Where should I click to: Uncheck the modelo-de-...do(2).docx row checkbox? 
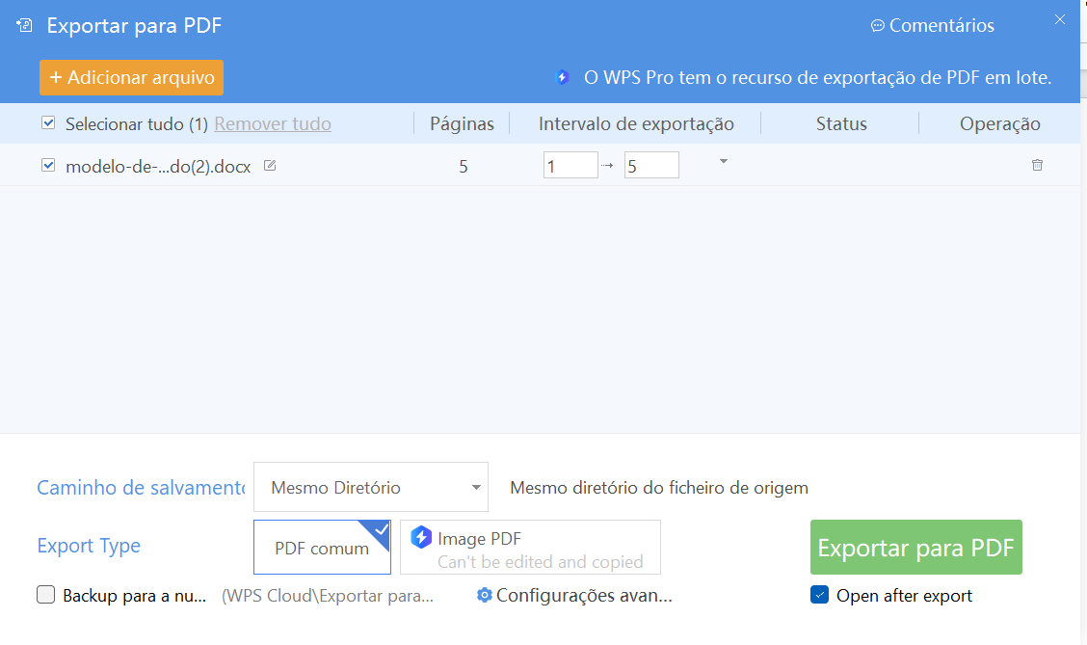click(48, 164)
